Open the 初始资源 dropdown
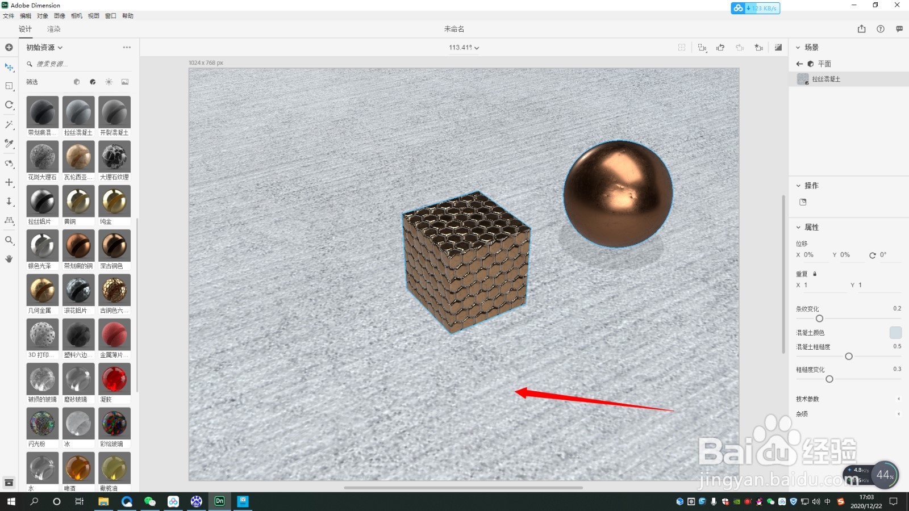The width and height of the screenshot is (909, 511). (x=44, y=48)
